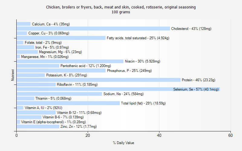Click the Niacin 30% bar

coord(70,61)
